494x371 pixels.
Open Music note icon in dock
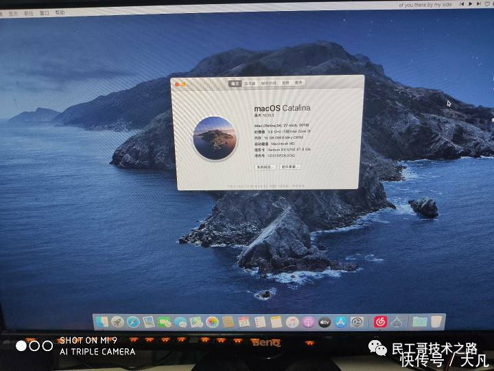coord(292,322)
